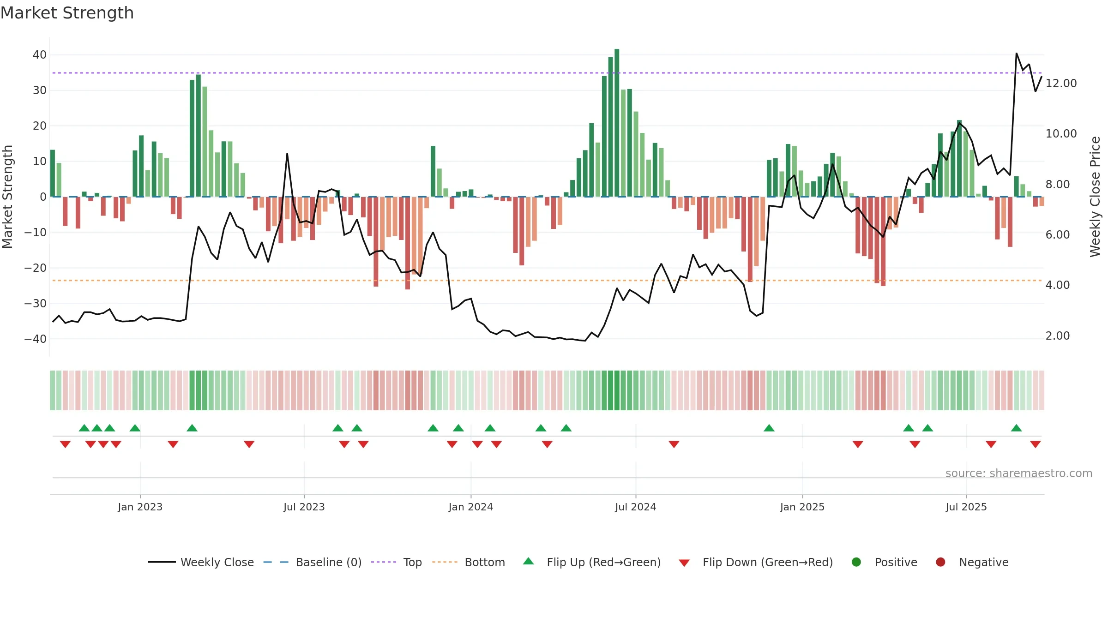The height and width of the screenshot is (623, 1108).
Task: Click the green Positive legend dot
Action: (856, 562)
